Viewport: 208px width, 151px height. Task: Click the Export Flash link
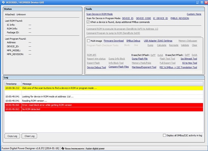93,63
